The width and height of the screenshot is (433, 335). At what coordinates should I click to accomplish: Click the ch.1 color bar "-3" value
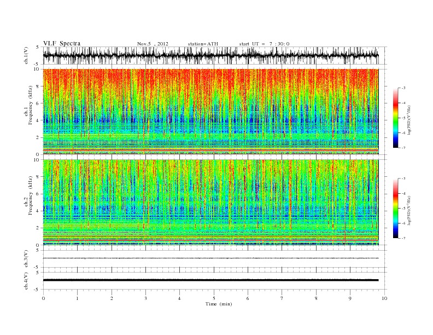(x=403, y=88)
